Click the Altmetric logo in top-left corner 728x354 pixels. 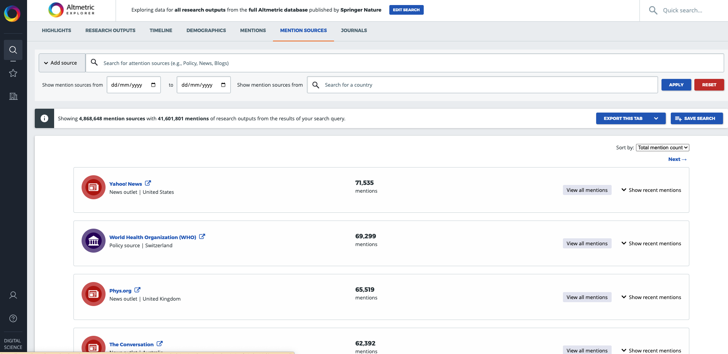coord(71,10)
